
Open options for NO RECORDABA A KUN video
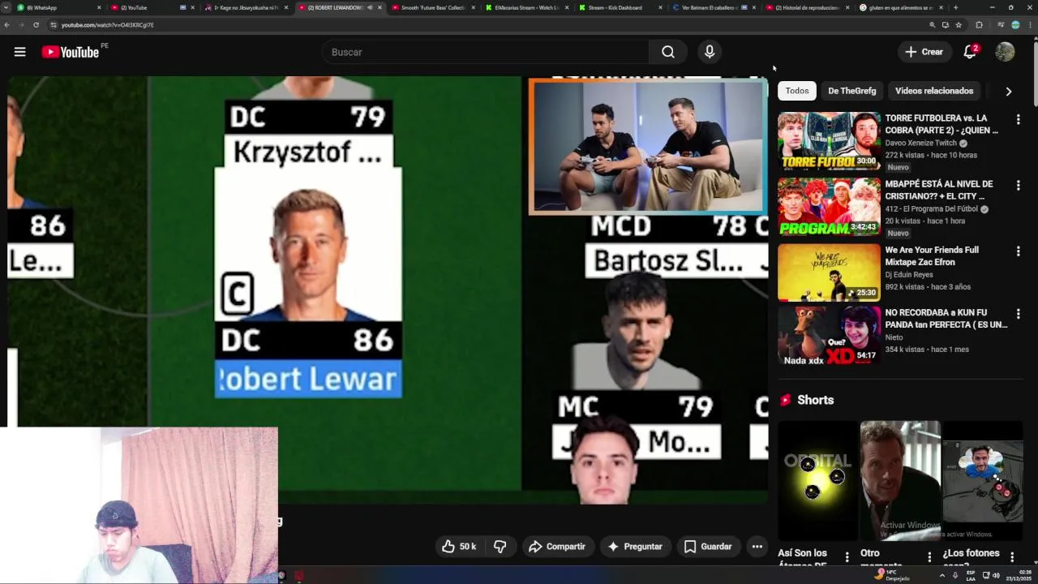click(1018, 314)
